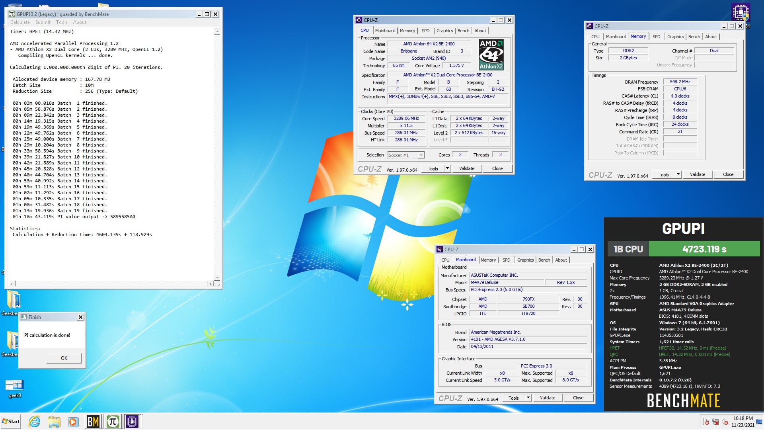Open Internet Explorer from the taskbar

coord(35,421)
